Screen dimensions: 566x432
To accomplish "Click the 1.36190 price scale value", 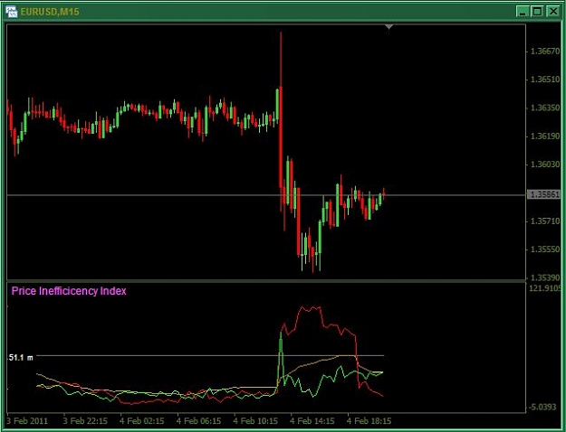I will 545,136.
